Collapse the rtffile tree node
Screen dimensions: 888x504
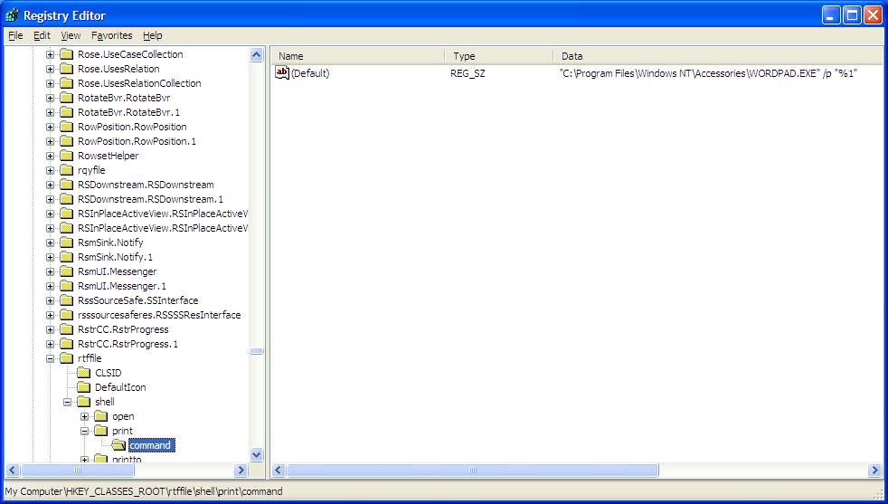(51, 358)
